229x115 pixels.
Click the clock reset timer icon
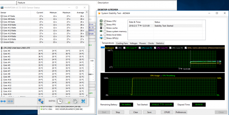click(x=60, y=101)
